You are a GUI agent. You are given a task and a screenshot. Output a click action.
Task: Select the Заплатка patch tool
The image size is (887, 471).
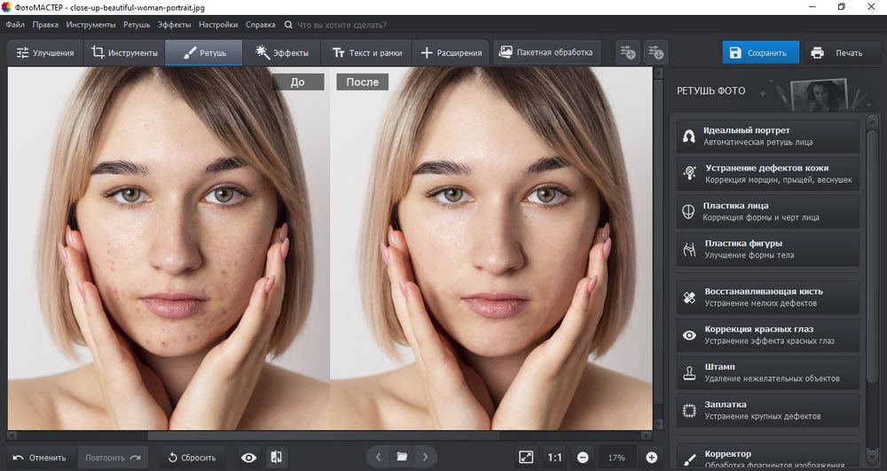767,410
